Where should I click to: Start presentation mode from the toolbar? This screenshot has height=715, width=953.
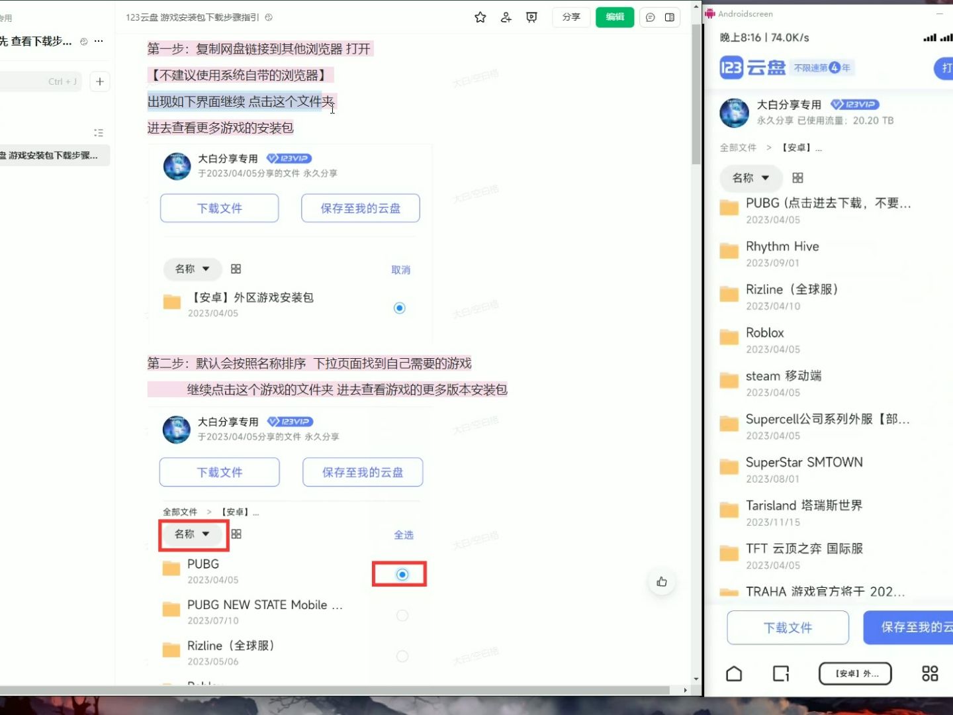pos(531,18)
